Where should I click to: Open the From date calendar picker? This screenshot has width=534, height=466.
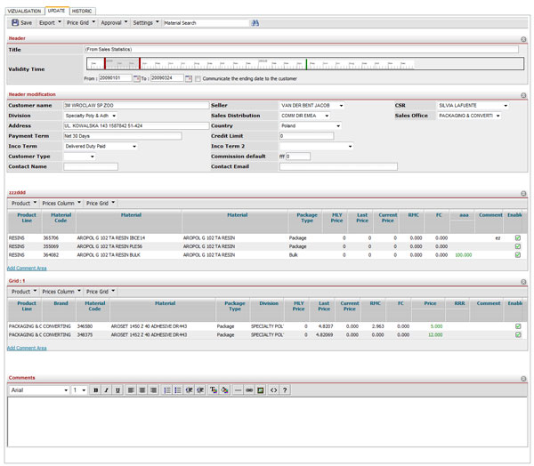click(136, 78)
